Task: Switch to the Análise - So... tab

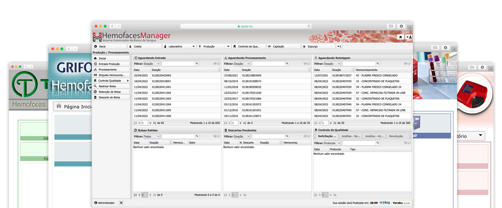Action: pyautogui.click(x=351, y=136)
